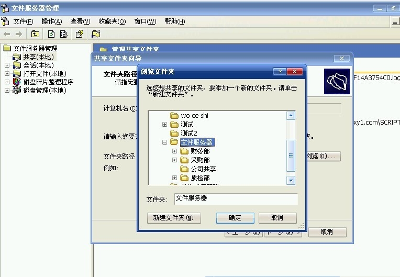Click the New Share toolbar icon

pyautogui.click(x=96, y=34)
